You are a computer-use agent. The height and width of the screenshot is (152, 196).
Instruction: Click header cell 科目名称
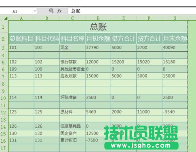click(72, 38)
